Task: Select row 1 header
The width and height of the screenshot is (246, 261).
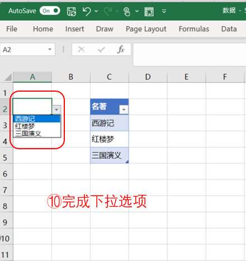Action: point(6,91)
